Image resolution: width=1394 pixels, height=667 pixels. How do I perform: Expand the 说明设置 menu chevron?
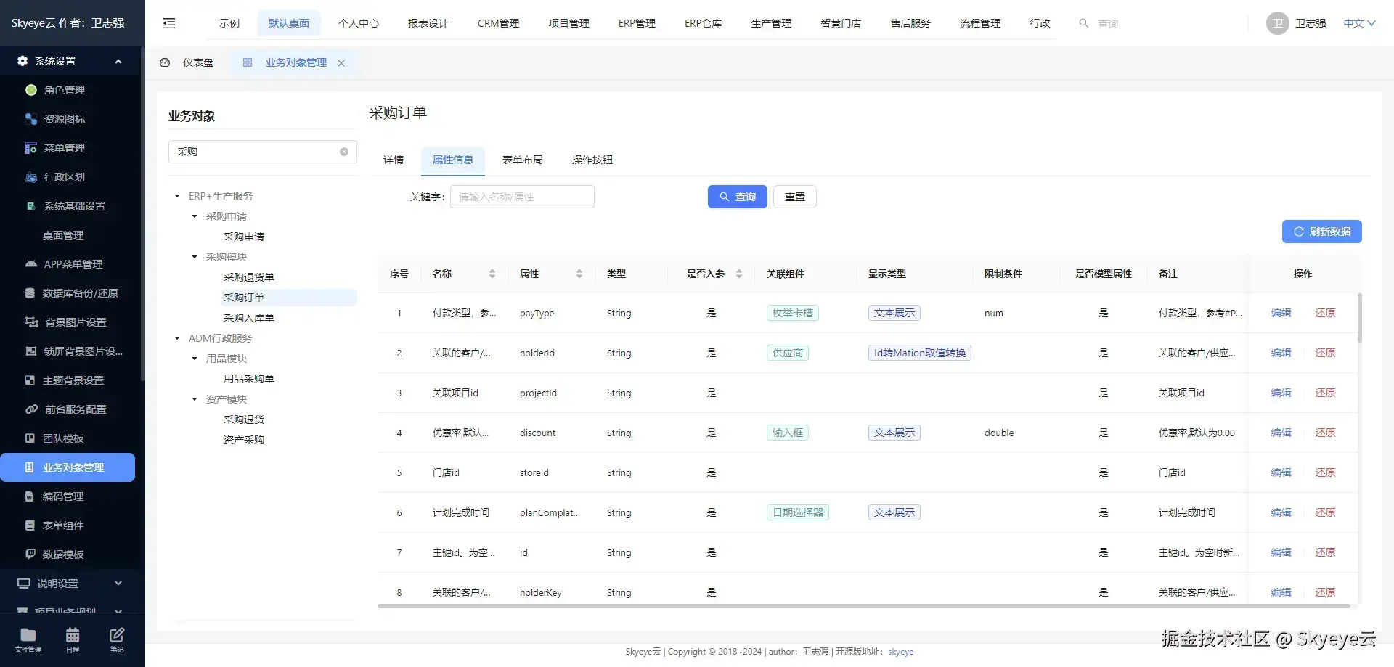(x=118, y=584)
